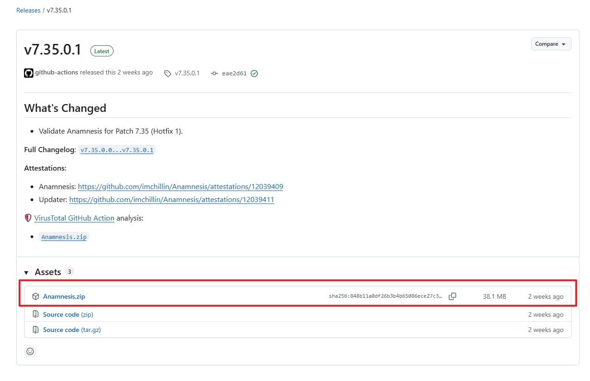Viewport: 590px width, 381px height.
Task: Click the Assets count badge 3
Action: (69, 271)
